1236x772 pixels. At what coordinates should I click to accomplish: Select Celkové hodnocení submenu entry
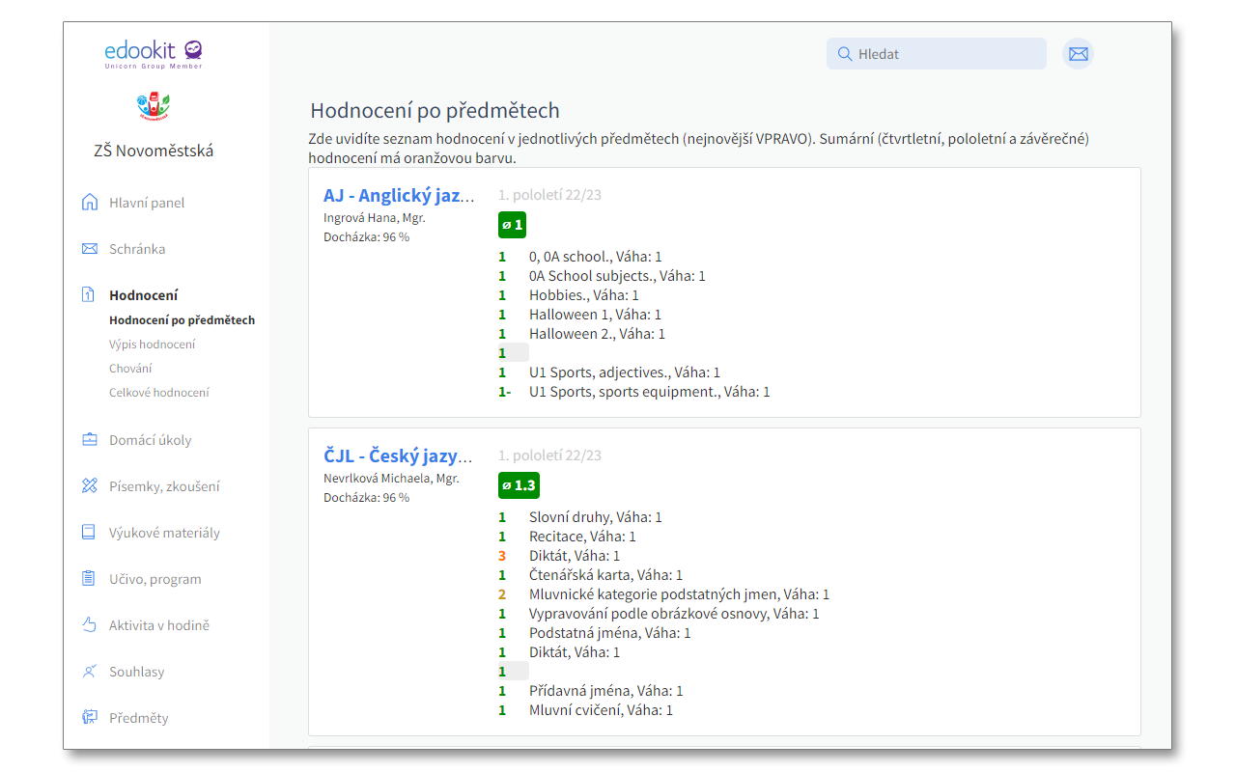[158, 393]
